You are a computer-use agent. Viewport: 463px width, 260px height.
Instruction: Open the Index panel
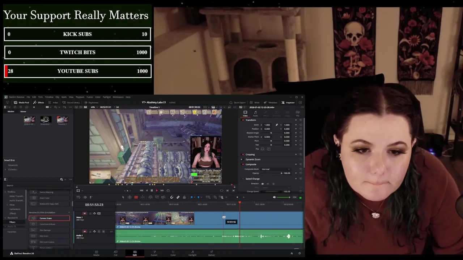coord(53,103)
